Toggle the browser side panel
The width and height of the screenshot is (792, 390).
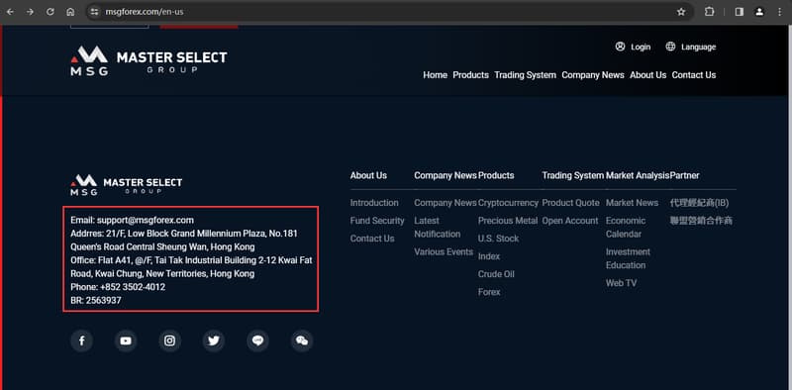click(739, 12)
